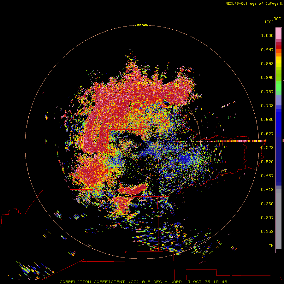This screenshot has width=284, height=284.
Task: Click the 19 OCT 25 date text
Action: click(198, 282)
